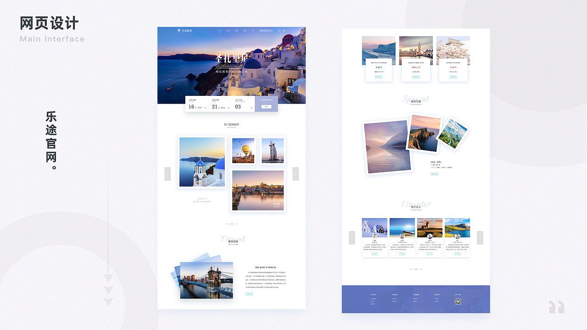The width and height of the screenshot is (587, 330).
Task: Open the Prague river sunset photo card
Action: pos(258,191)
